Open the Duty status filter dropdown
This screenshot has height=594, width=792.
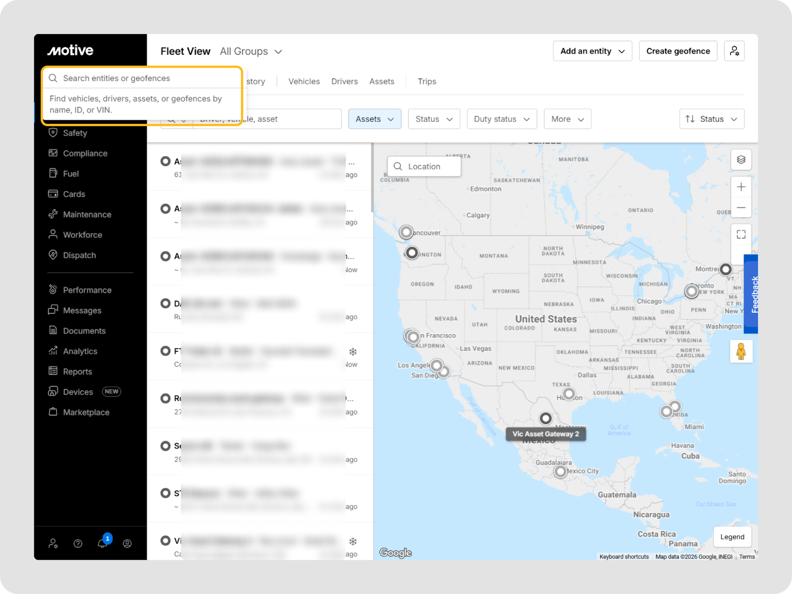point(501,119)
